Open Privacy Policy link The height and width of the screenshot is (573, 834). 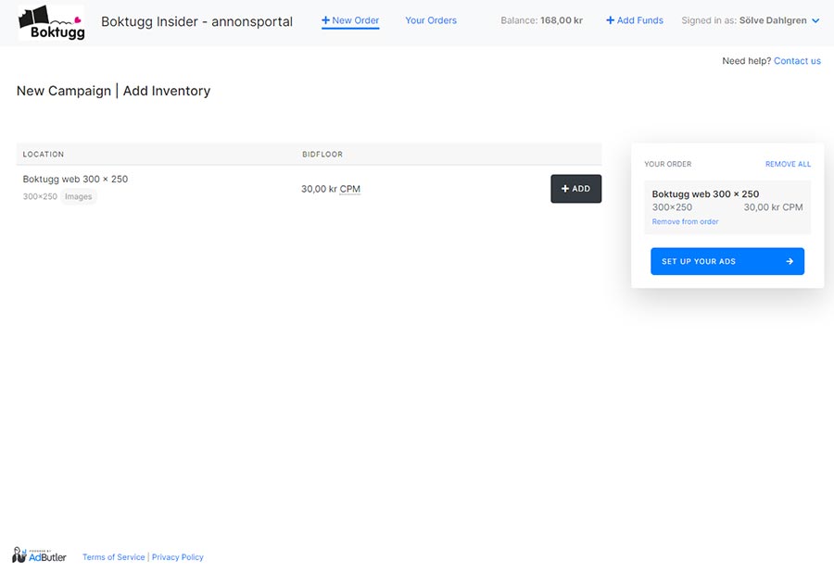click(178, 557)
